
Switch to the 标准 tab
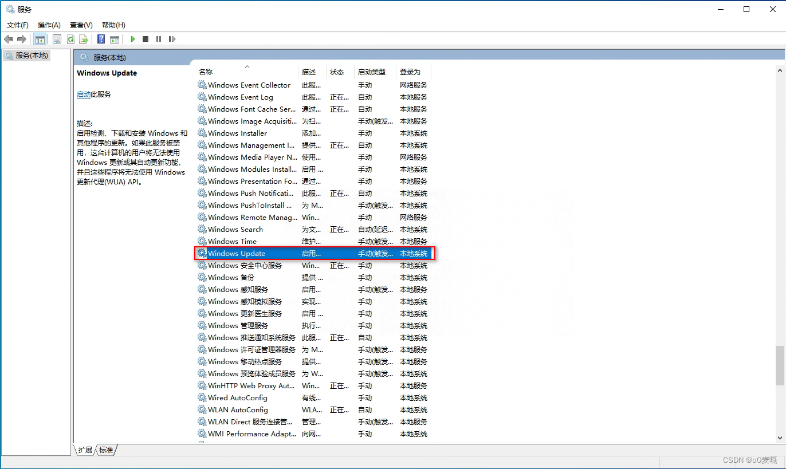(106, 450)
